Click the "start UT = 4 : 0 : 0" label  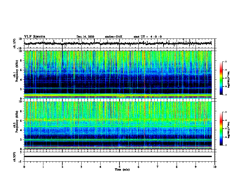[148, 37]
